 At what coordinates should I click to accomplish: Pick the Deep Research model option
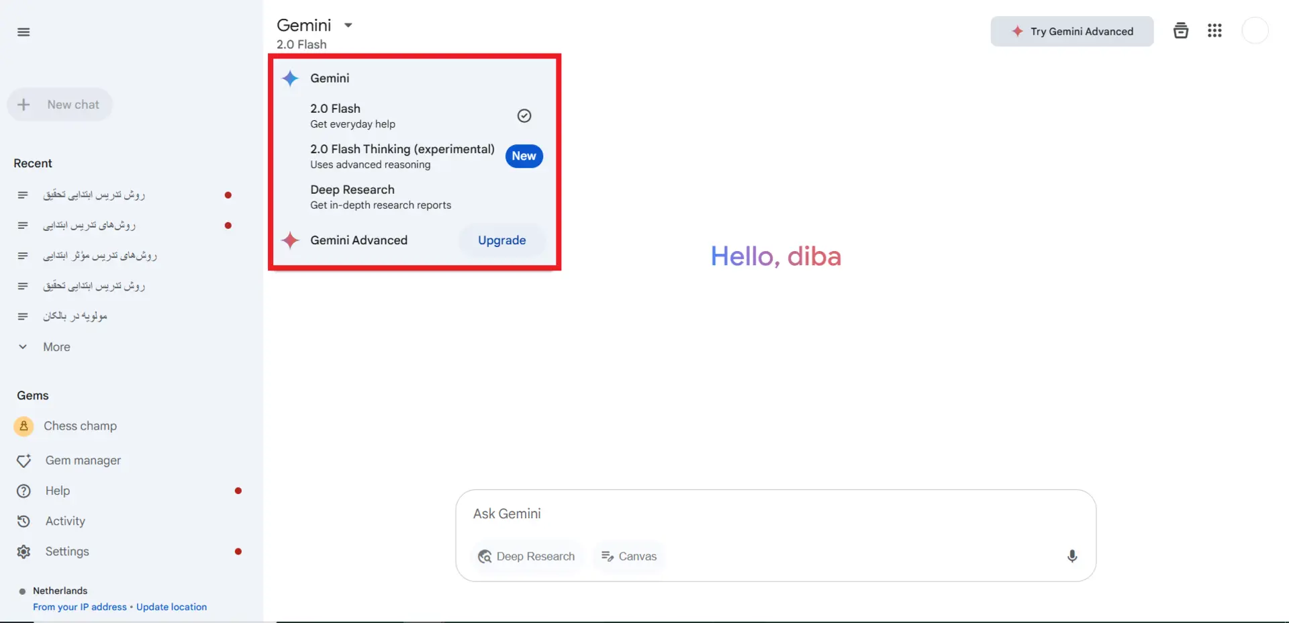click(414, 197)
